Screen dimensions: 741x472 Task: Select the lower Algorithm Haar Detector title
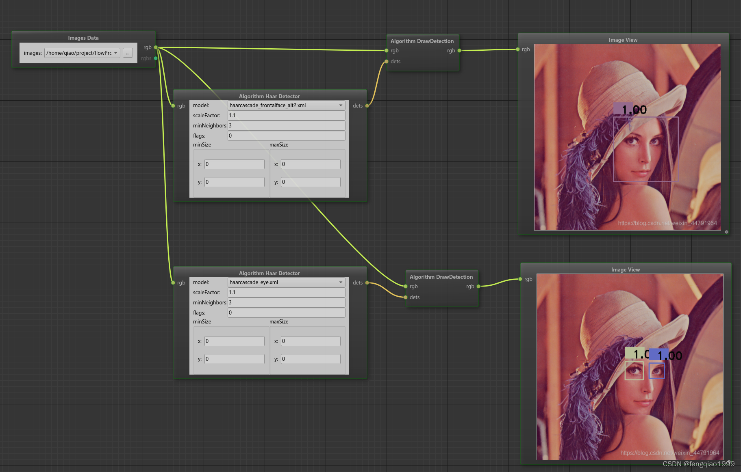pos(269,273)
